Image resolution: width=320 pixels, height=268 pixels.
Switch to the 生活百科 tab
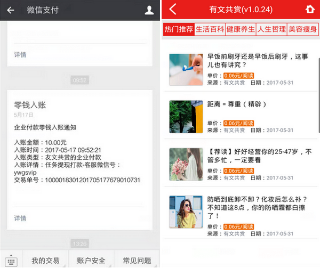[x=210, y=29]
